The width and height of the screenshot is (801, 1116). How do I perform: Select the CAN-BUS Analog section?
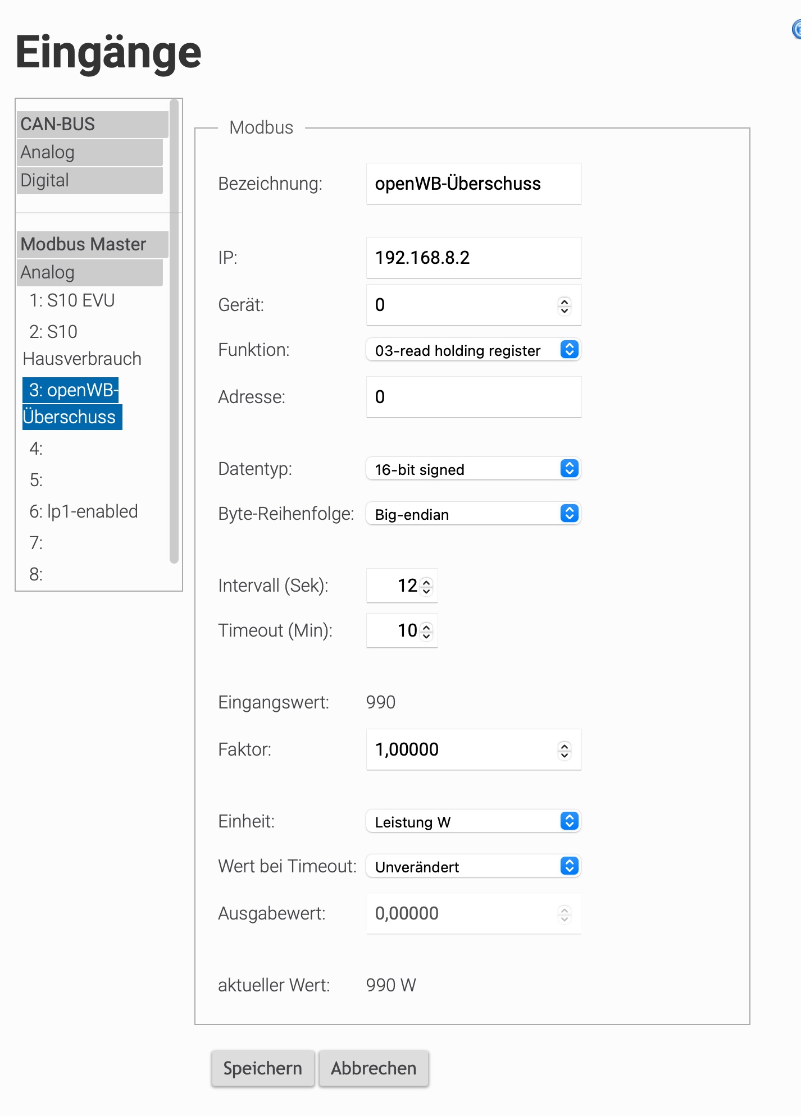(x=90, y=152)
